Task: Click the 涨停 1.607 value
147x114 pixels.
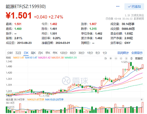Action: 93,24
